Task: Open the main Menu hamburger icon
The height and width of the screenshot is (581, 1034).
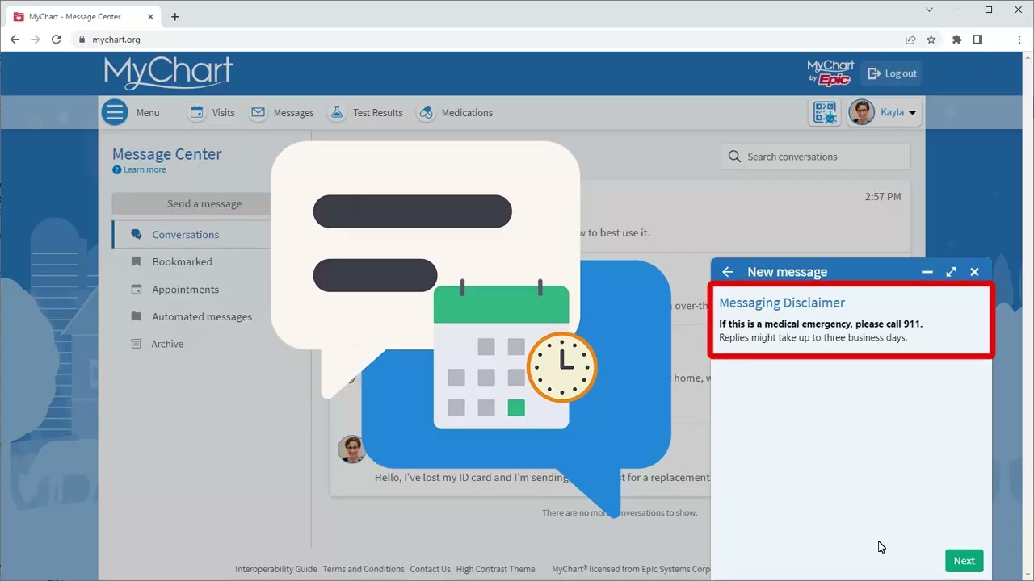Action: point(115,112)
